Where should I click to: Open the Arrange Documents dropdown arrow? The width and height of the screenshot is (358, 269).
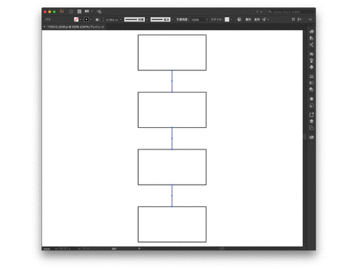click(92, 11)
